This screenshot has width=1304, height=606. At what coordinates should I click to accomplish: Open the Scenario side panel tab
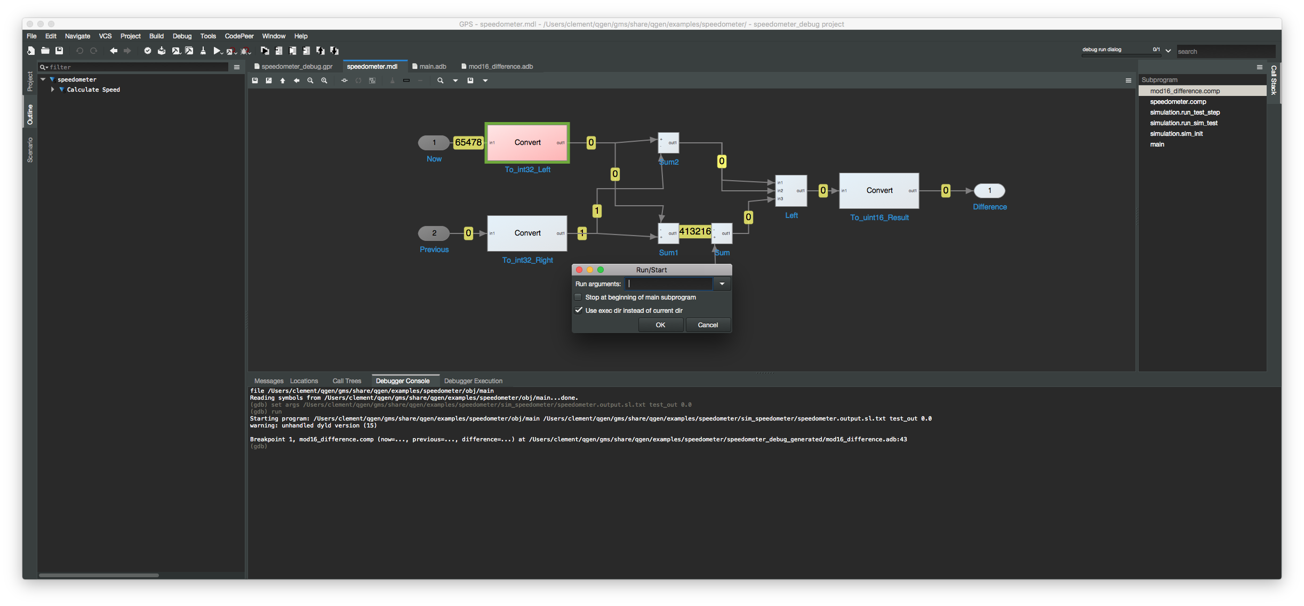pos(30,150)
